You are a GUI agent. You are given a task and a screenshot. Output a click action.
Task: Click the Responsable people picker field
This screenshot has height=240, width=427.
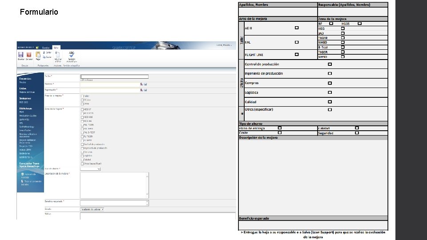click(110, 90)
